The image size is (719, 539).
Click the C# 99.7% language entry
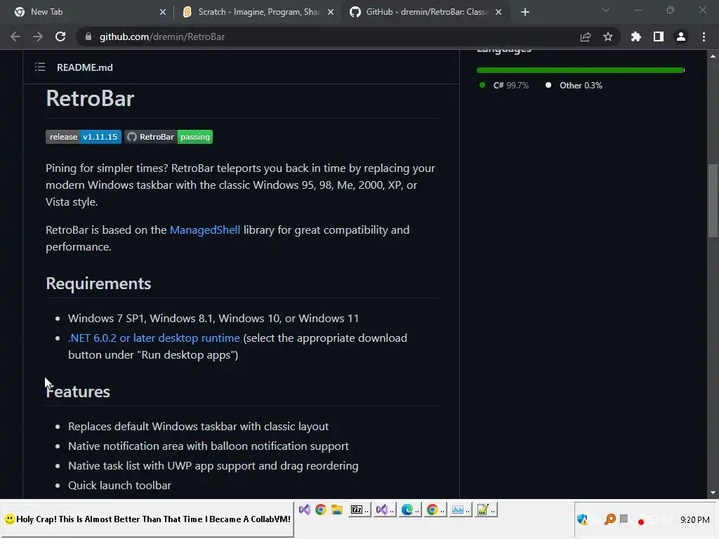504,85
